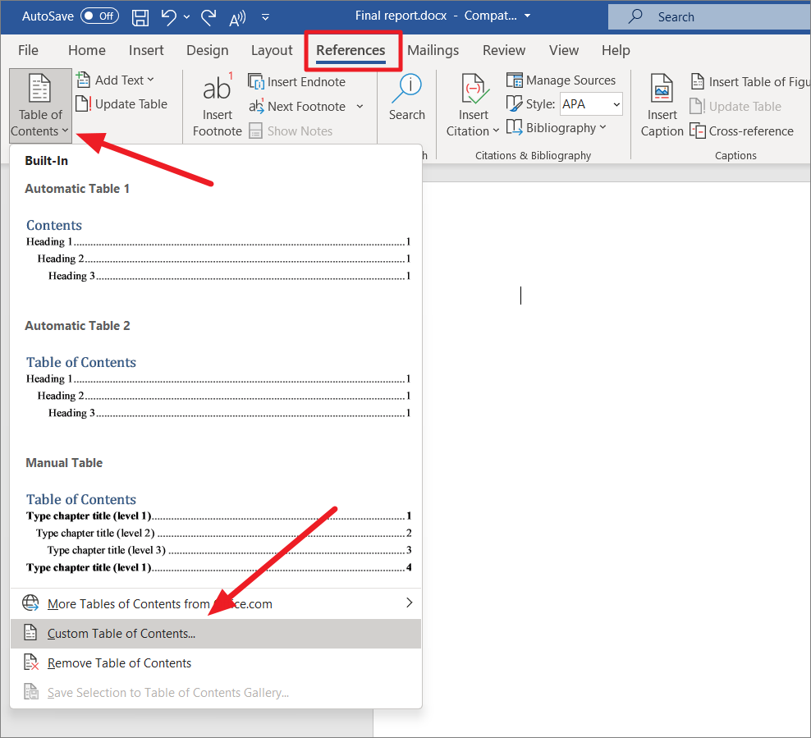Expand the Next Footnote dropdown
The image size is (811, 738).
coord(360,106)
